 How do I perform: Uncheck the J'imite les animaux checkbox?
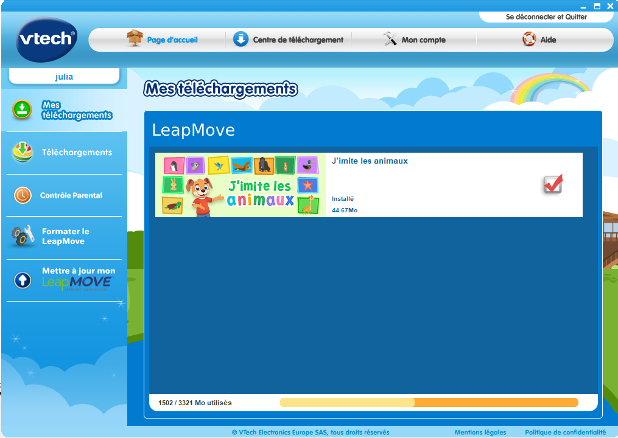pyautogui.click(x=553, y=184)
